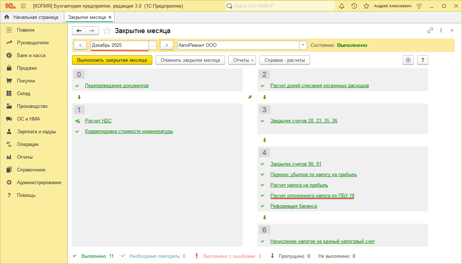Viewport: 462px width, 264px height.
Task: Open Зарплата и кадры section
Action: click(x=36, y=131)
